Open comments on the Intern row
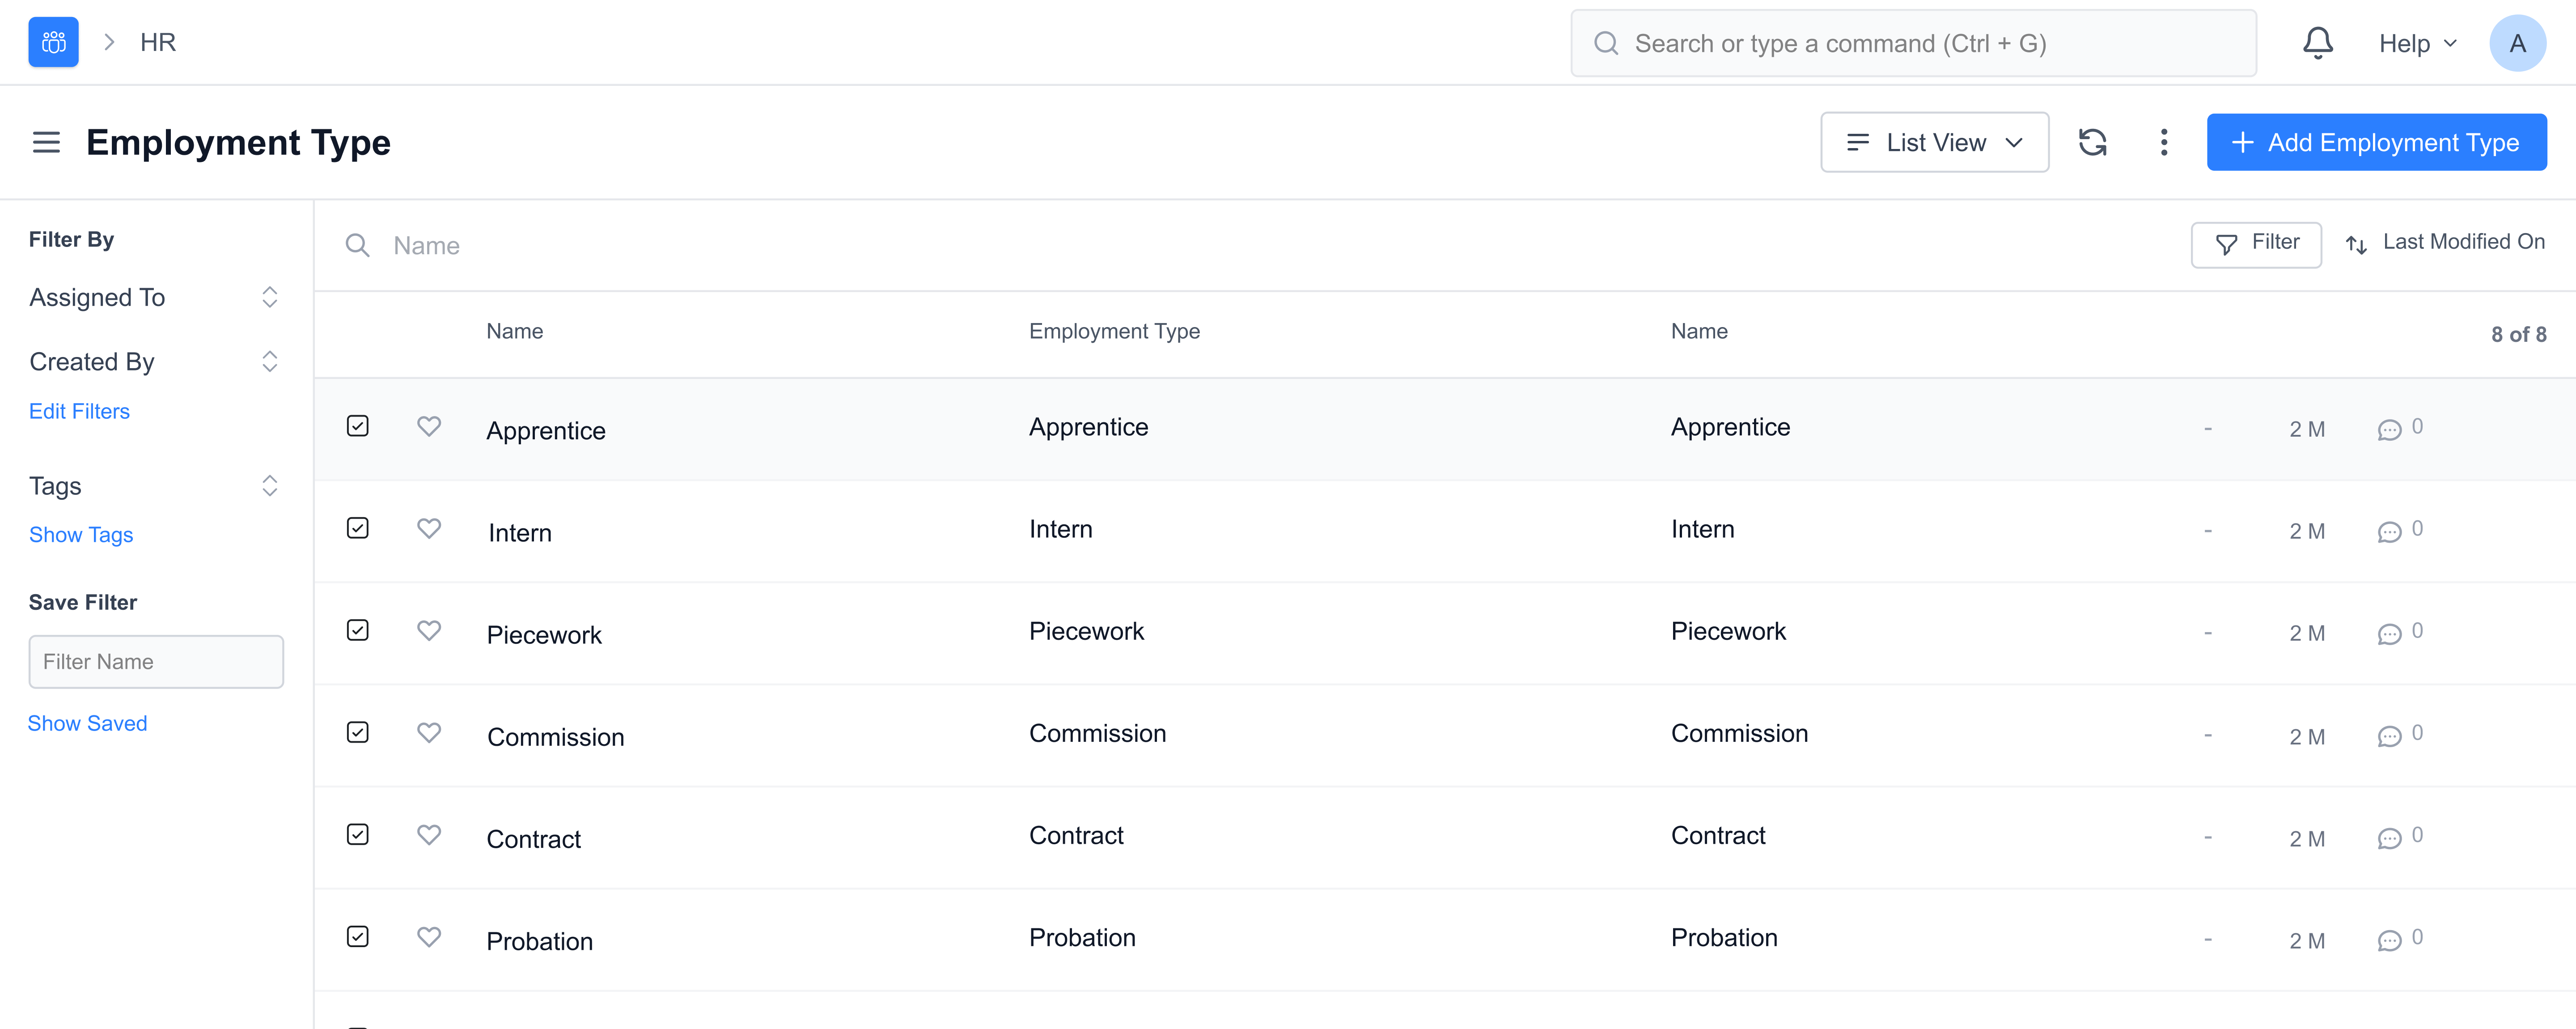 (2389, 532)
